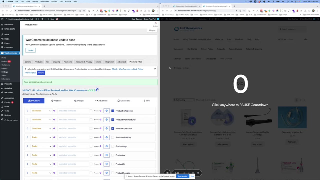Click the Thanks! button
320x180 pixels.
[30, 50]
